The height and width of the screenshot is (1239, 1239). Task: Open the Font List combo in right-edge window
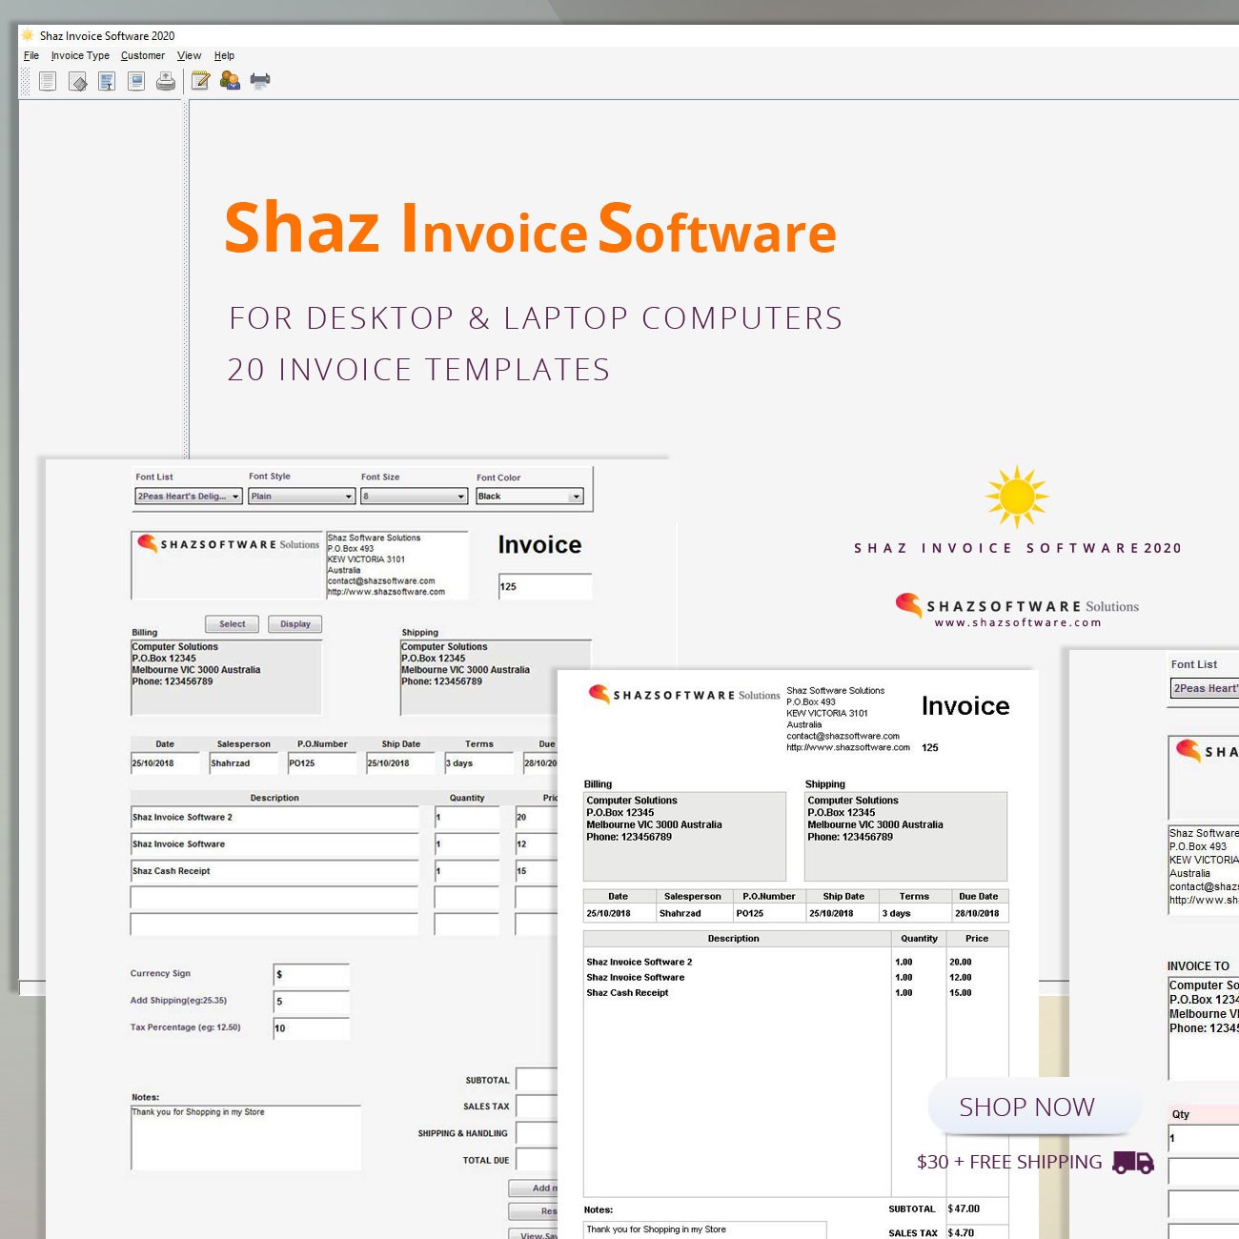tap(1205, 688)
